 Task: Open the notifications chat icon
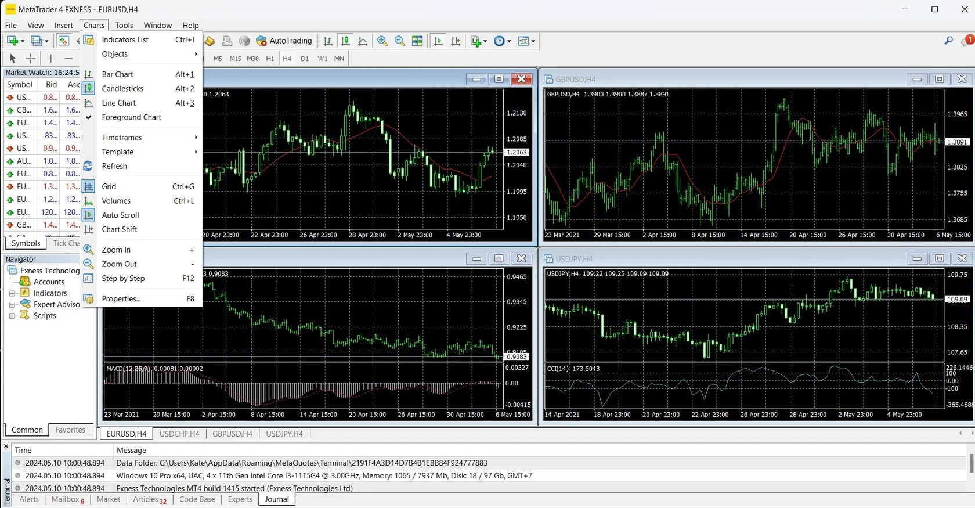(x=967, y=41)
